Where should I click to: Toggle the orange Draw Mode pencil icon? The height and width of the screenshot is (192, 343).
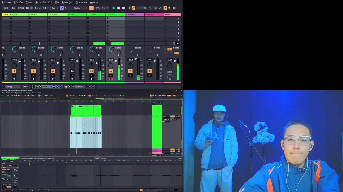(165, 8)
